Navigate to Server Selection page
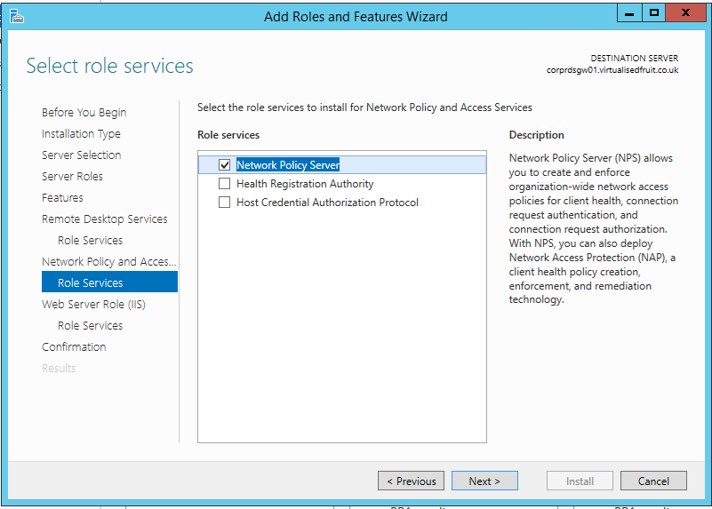712x509 pixels. (x=81, y=155)
